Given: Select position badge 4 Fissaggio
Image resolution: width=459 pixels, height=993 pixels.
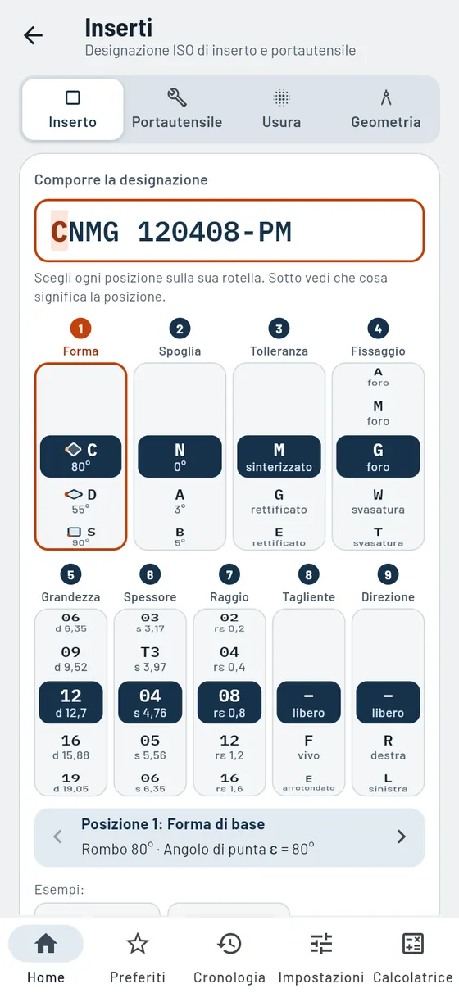Looking at the screenshot, I should coord(378,329).
